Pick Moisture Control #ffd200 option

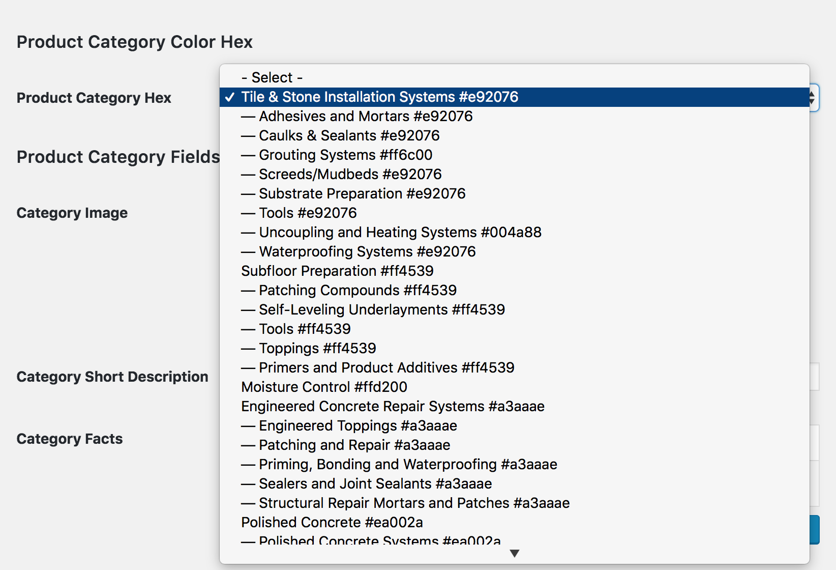514,387
